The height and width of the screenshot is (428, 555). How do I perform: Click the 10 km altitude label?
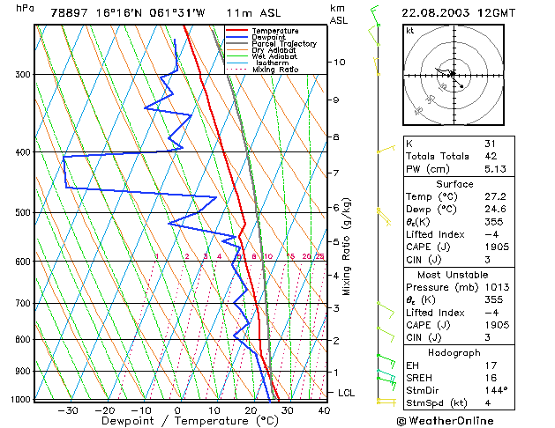pyautogui.click(x=339, y=63)
